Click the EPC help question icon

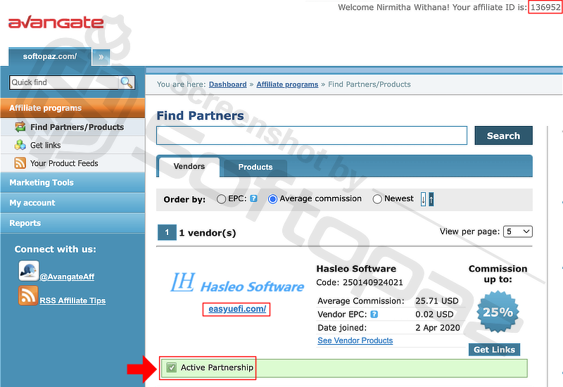(253, 198)
